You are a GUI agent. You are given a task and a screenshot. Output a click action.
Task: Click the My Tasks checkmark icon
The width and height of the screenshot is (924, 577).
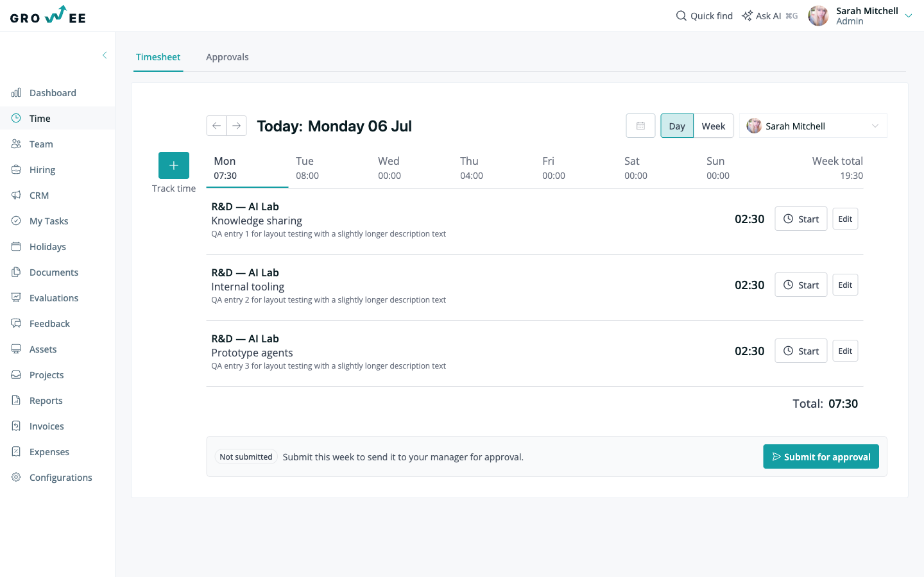click(x=16, y=221)
